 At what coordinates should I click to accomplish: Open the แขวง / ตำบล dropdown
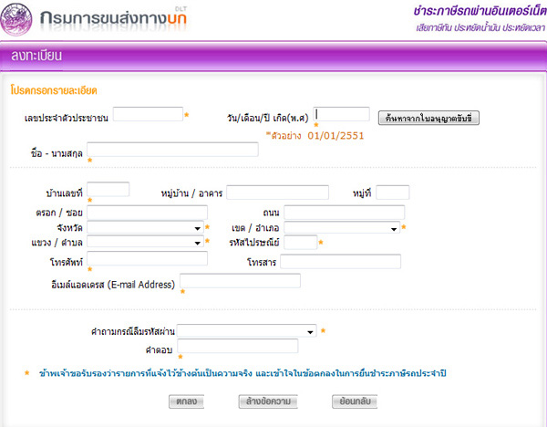pyautogui.click(x=146, y=242)
